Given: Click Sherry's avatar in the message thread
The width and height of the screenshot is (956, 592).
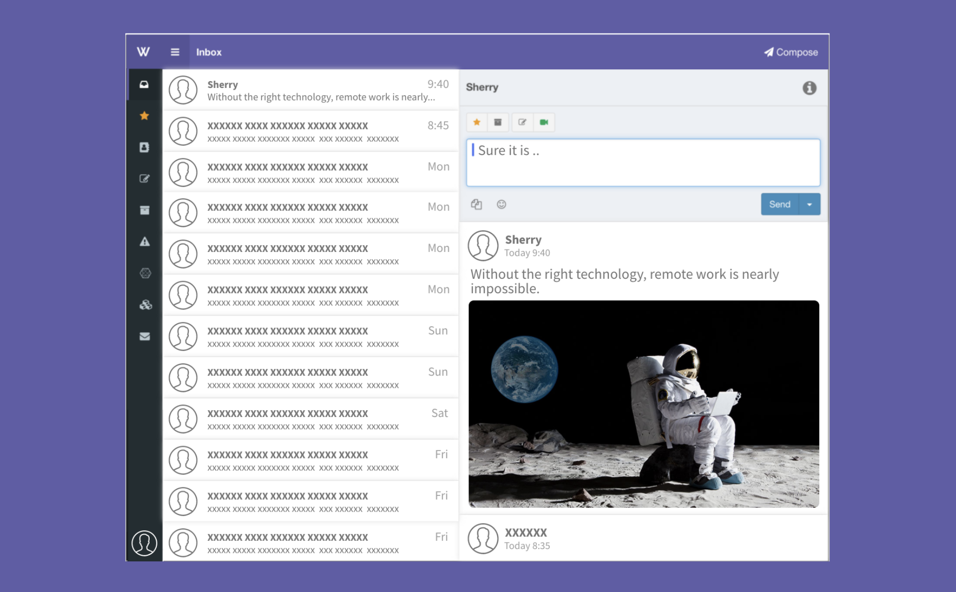Looking at the screenshot, I should click(483, 246).
